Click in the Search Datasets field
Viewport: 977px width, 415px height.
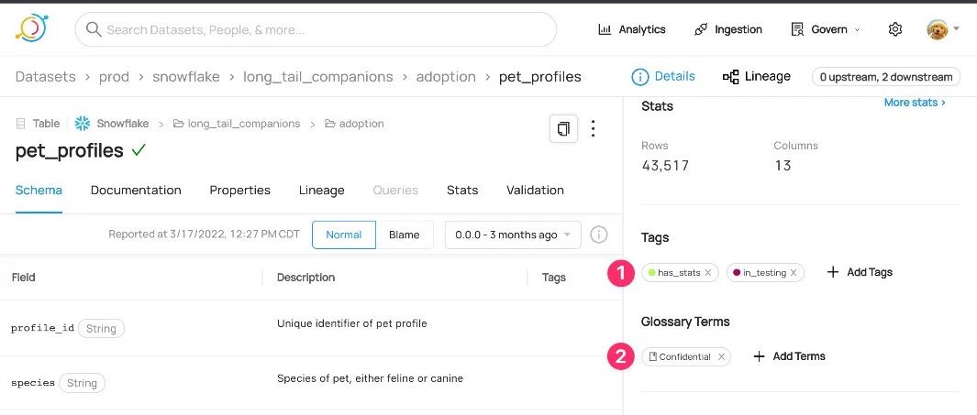pyautogui.click(x=316, y=29)
